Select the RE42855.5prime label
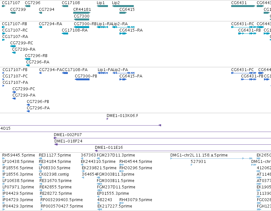271x211 pixels. pos(56,187)
